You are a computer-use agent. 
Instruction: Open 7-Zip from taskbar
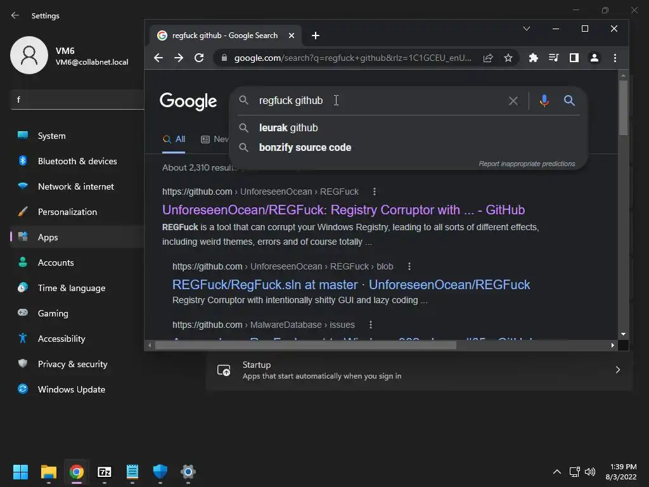pos(105,472)
